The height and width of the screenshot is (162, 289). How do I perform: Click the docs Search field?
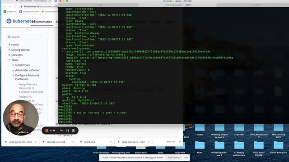[24, 37]
